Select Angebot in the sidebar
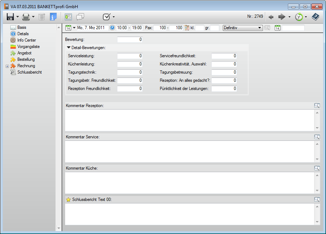Screen dimensions: 326x234 (24, 53)
